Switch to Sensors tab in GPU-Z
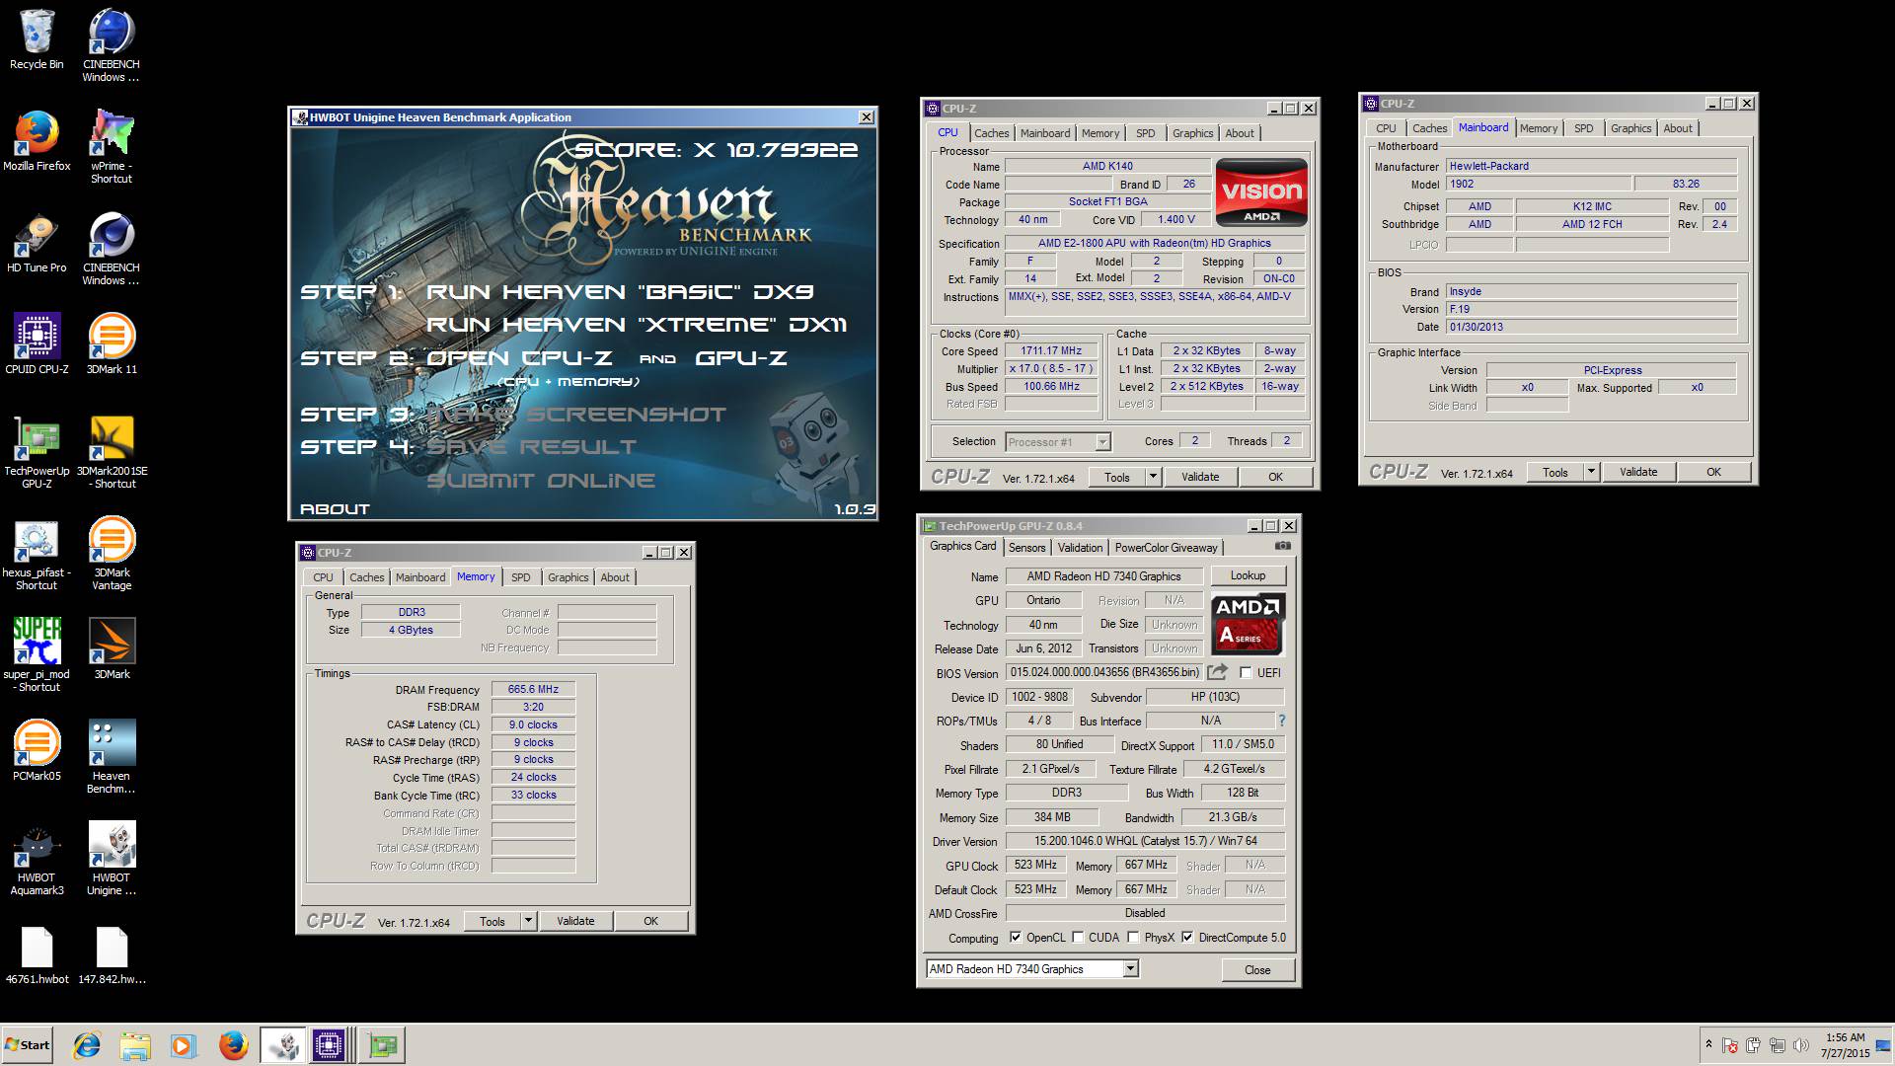Viewport: 1895px width, 1066px height. pos(1026,548)
